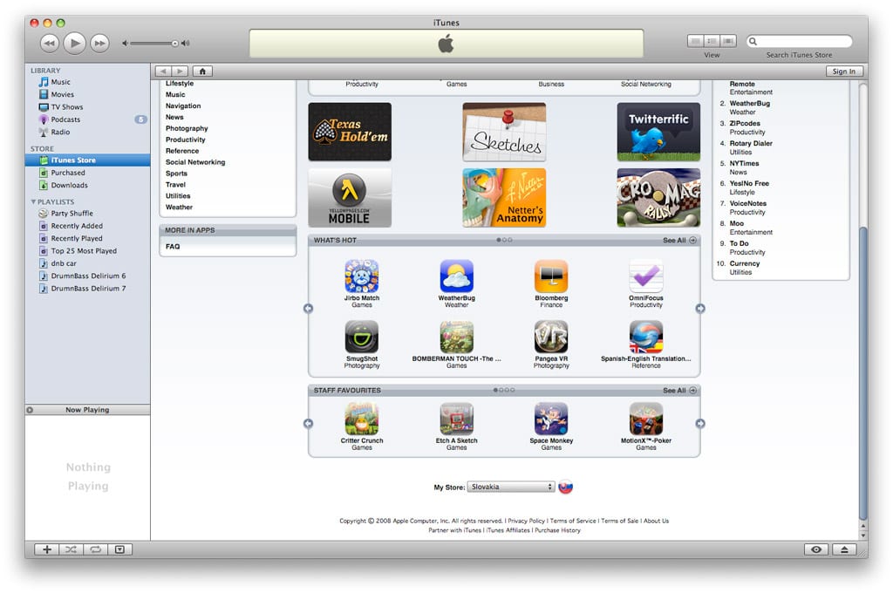
Task: Toggle repeat at the bottom bar
Action: (96, 549)
